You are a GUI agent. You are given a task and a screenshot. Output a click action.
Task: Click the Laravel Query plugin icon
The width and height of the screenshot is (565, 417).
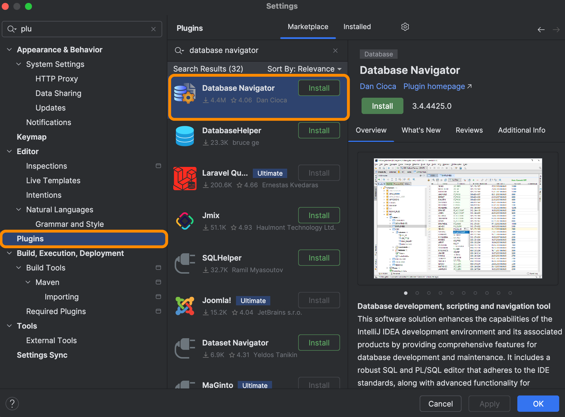[185, 179]
